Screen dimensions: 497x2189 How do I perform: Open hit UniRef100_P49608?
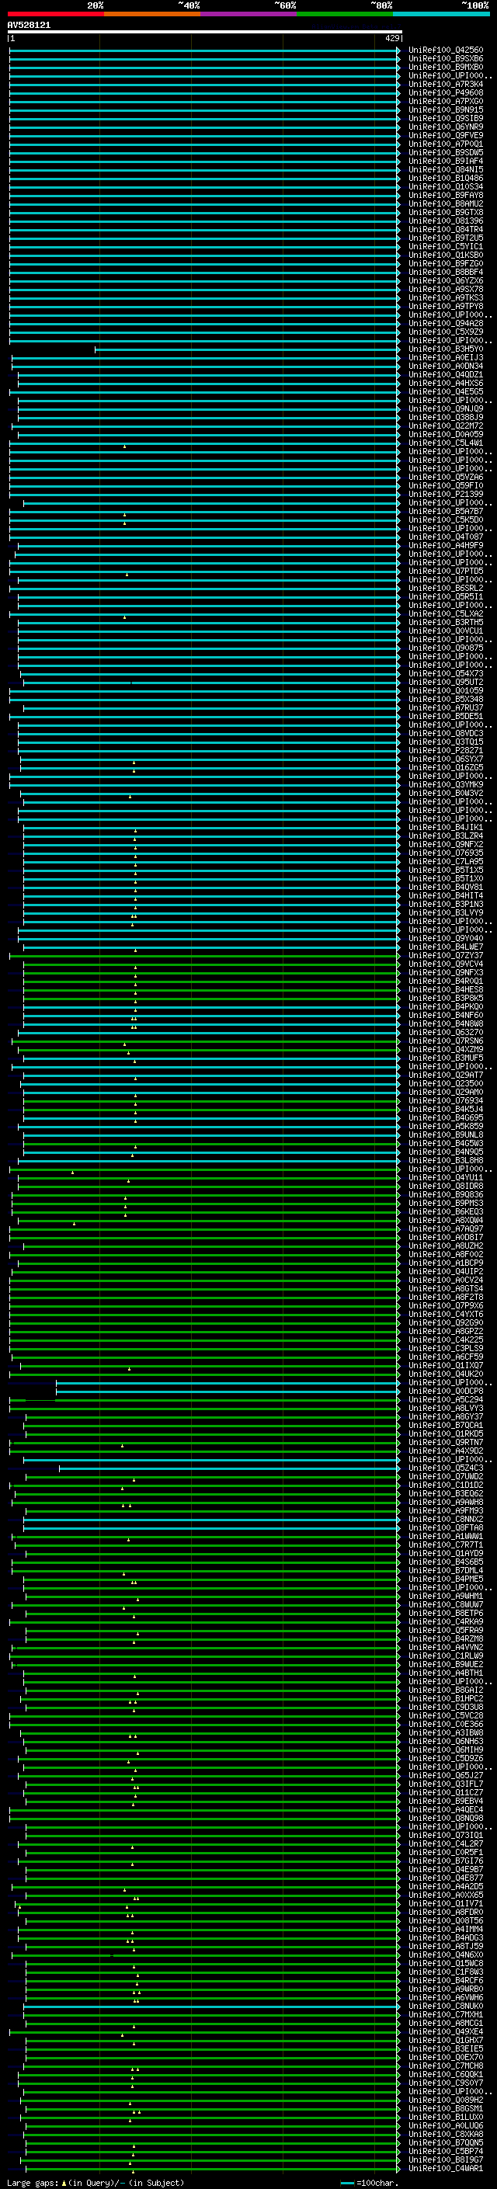coord(446,93)
